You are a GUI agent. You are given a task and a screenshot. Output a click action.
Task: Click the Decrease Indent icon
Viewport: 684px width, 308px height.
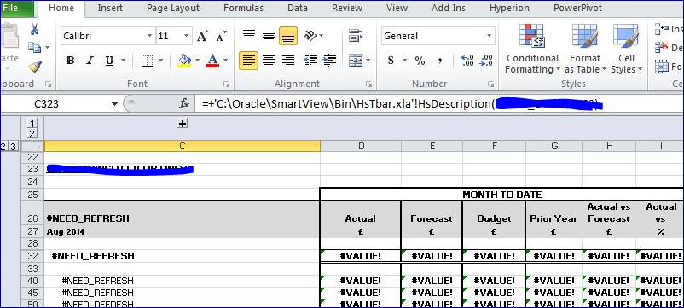(x=310, y=61)
